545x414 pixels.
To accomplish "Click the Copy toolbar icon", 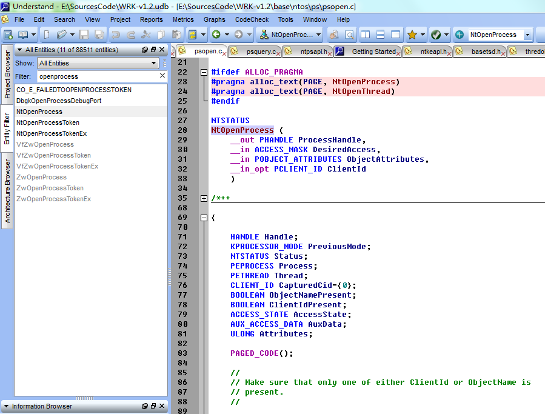I will coord(161,35).
